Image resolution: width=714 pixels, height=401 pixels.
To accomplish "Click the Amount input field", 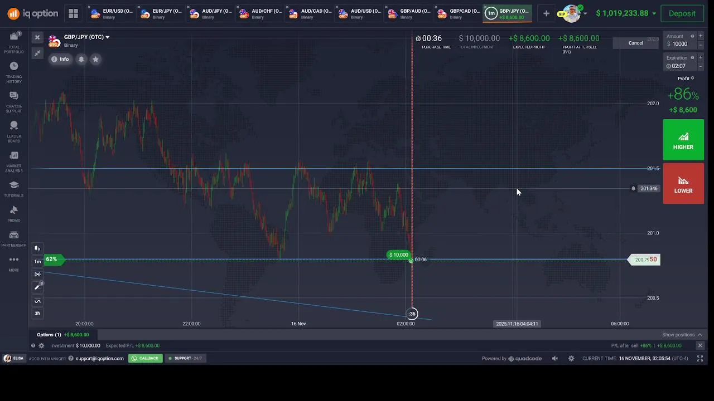I will tap(681, 44).
